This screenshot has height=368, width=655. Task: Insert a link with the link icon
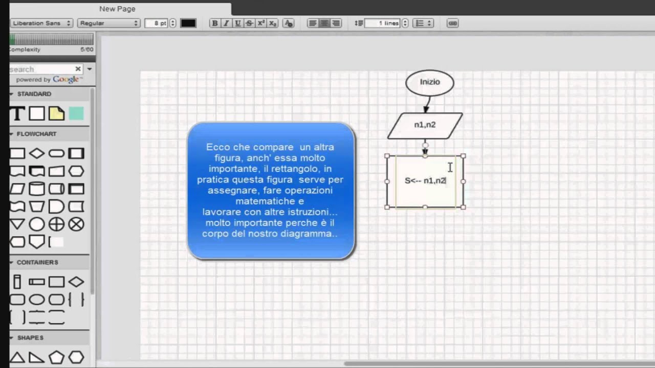(452, 23)
